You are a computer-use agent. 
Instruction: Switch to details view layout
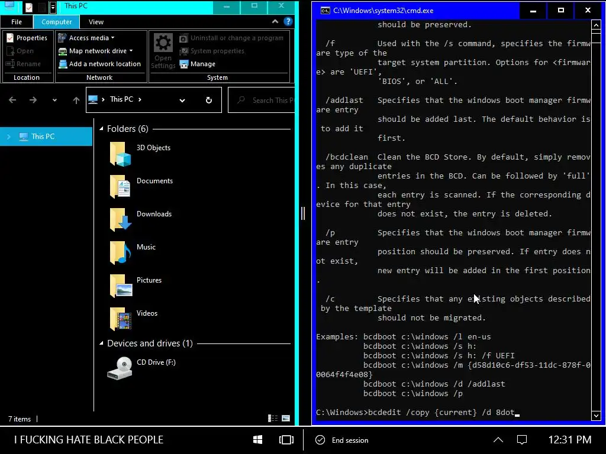click(x=273, y=418)
